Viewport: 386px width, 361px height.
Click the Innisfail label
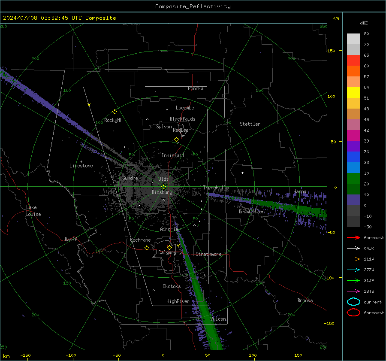coord(173,155)
